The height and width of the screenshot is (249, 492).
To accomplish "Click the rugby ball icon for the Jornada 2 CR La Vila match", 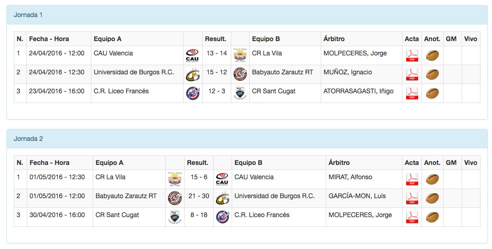I will (x=432, y=180).
